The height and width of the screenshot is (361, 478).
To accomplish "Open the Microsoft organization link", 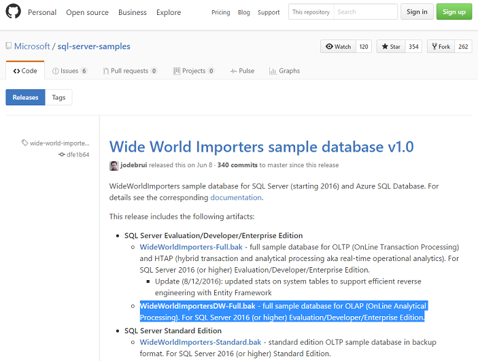I will coord(32,46).
